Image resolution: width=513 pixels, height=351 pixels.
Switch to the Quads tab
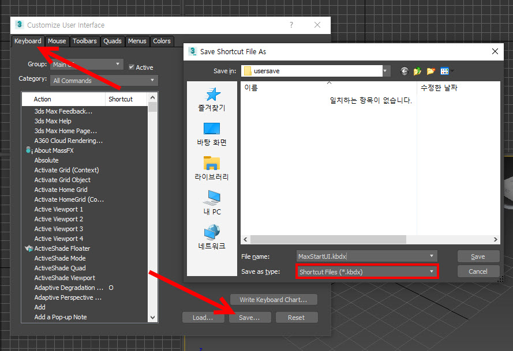point(113,41)
